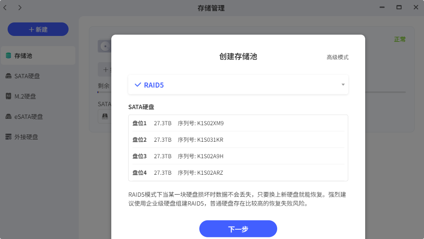The width and height of the screenshot is (424, 239).
Task: Select the 盘位3 disk row K1S02A9H
Action: 238,156
